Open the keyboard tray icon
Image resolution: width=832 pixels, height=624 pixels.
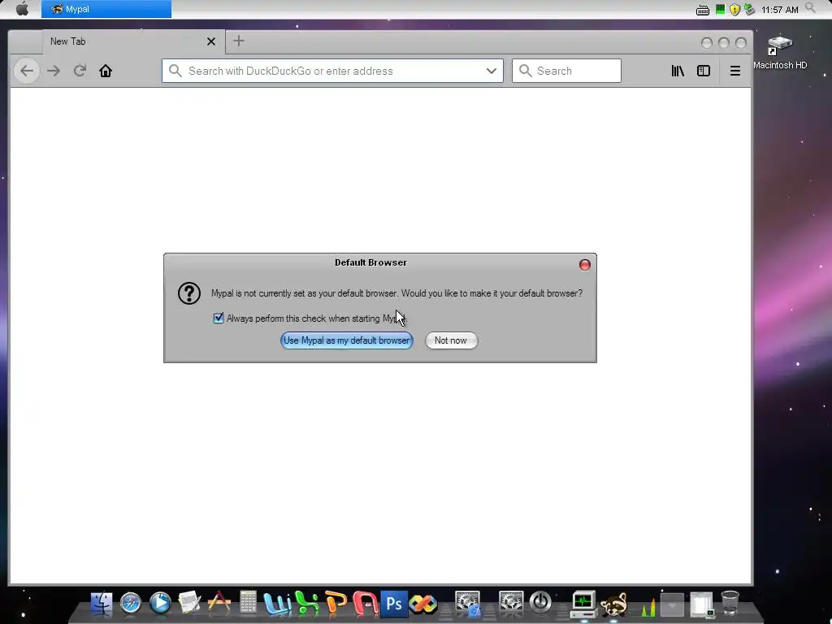coord(703,10)
